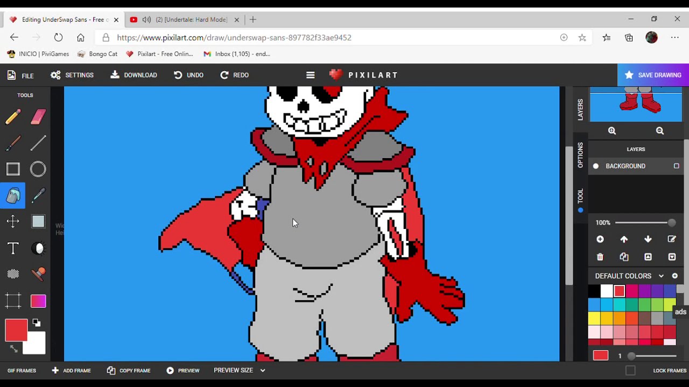Open the primary red color swatch
689x387 pixels.
(16, 330)
